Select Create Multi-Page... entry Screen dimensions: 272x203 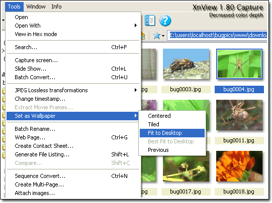tap(73, 184)
